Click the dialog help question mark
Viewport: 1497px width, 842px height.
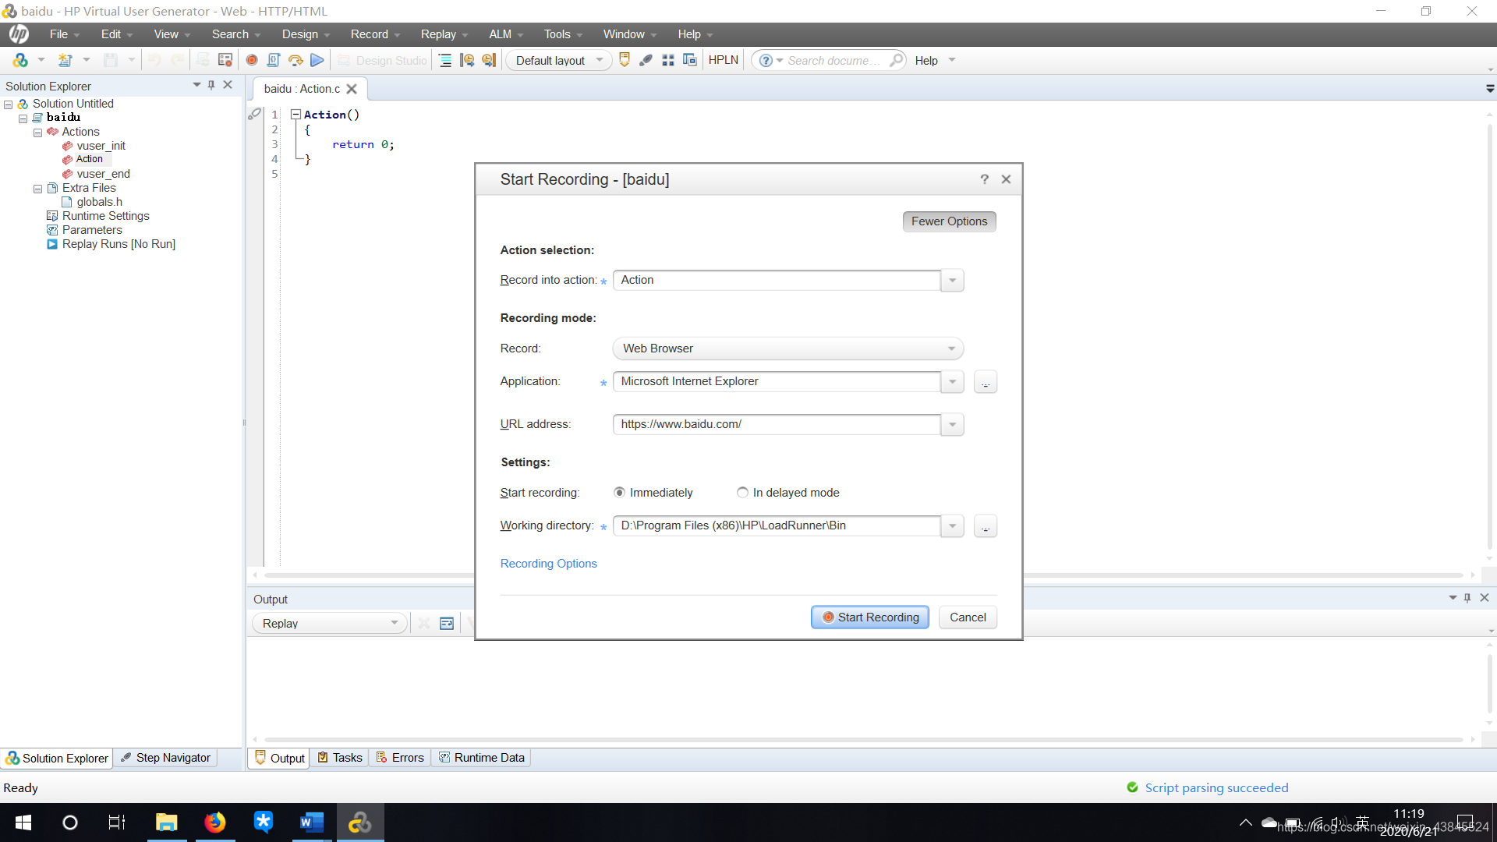(984, 179)
